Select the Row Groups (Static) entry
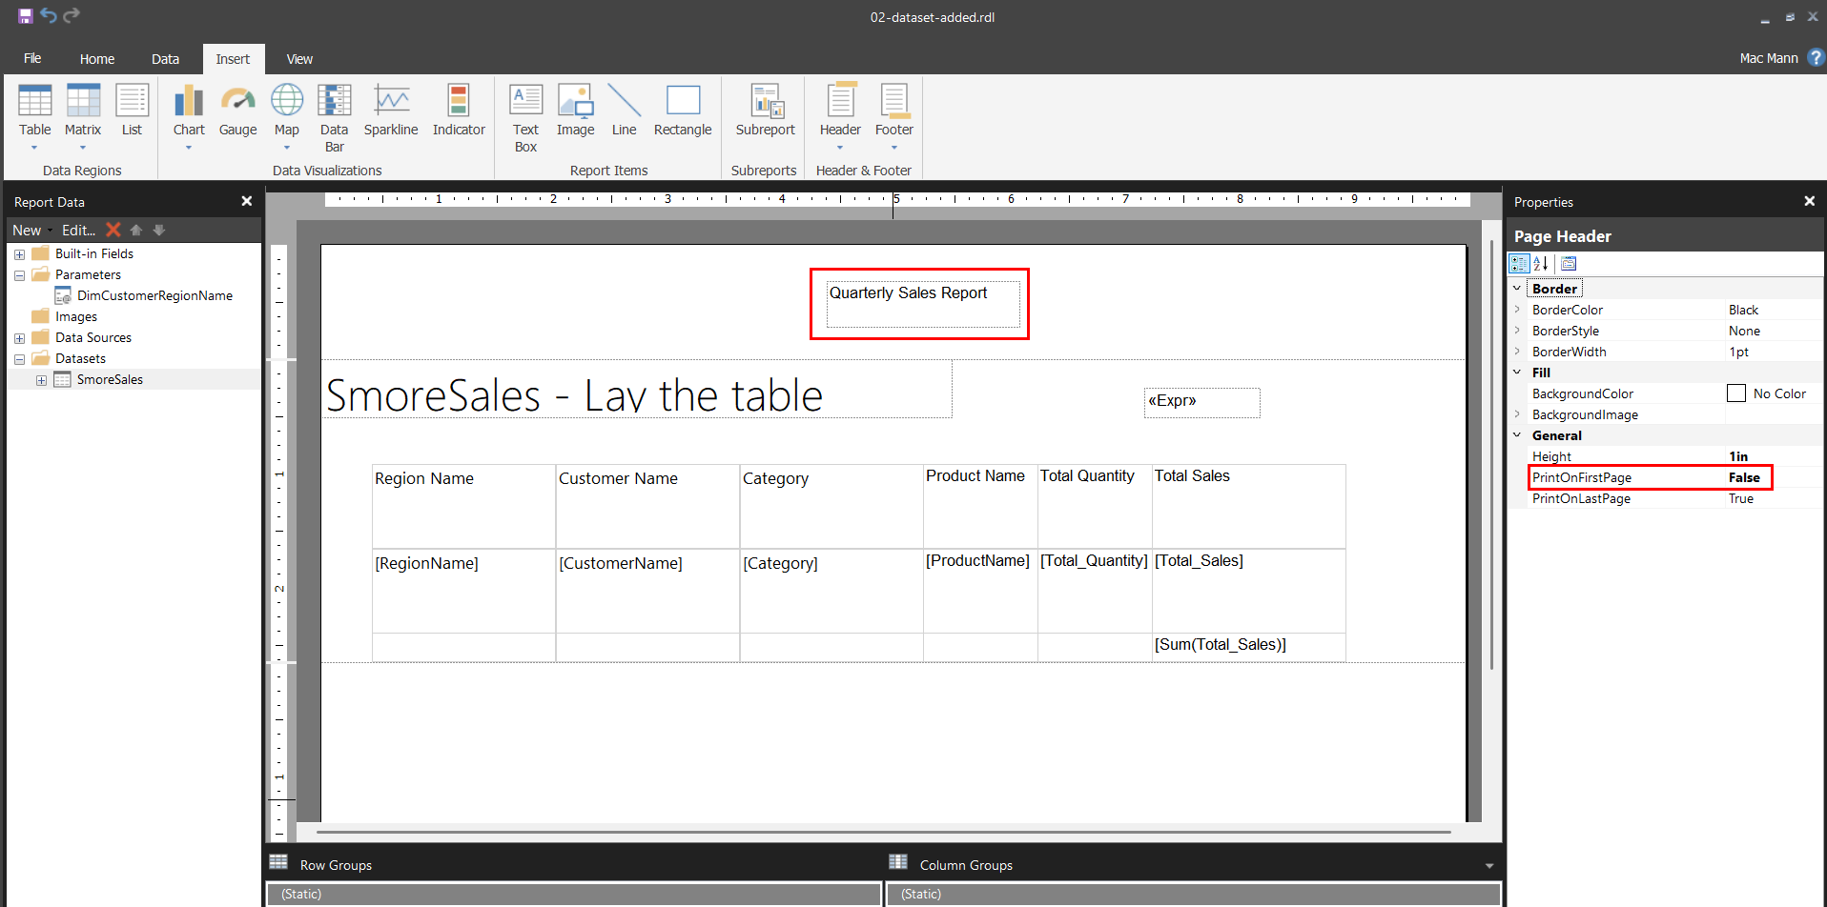This screenshot has height=907, width=1827. (x=573, y=894)
